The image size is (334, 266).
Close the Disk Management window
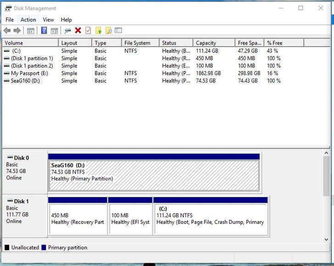pos(321,8)
